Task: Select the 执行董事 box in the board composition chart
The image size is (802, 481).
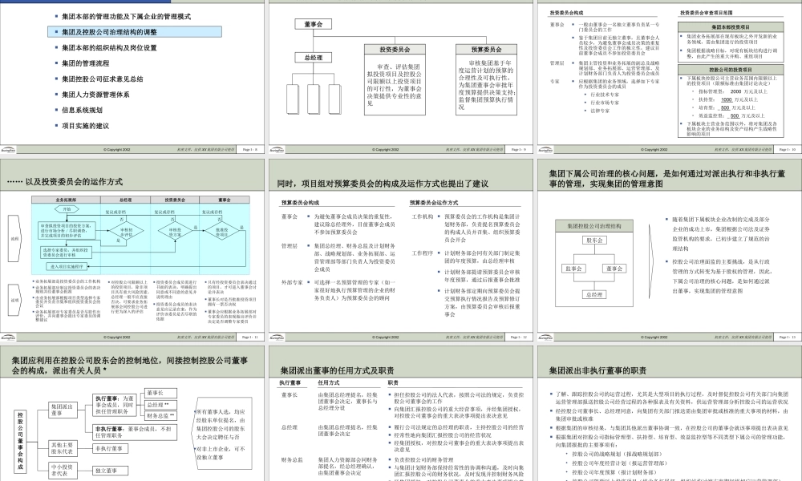Action: (114, 405)
